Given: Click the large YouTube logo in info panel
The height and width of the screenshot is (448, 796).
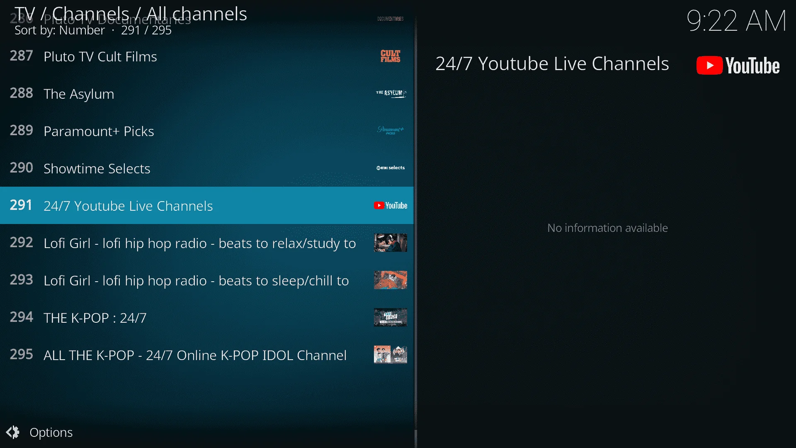Looking at the screenshot, I should click(738, 66).
